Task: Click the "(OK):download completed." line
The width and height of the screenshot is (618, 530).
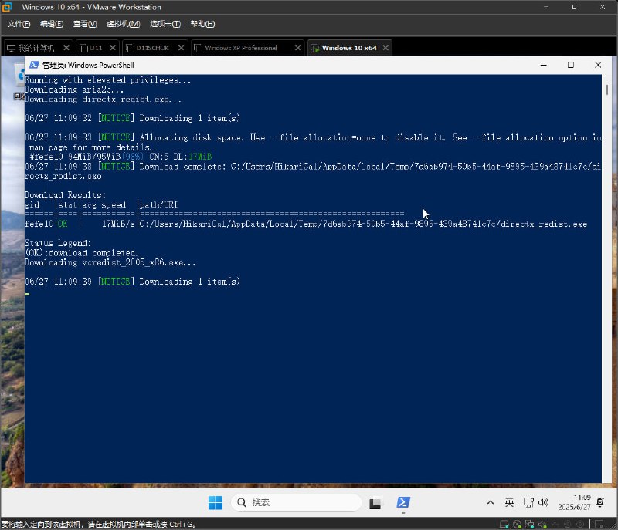Action: [x=81, y=253]
